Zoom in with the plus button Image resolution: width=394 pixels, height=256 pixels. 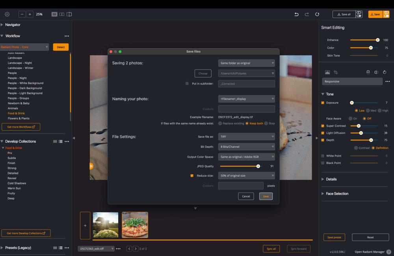30,14
